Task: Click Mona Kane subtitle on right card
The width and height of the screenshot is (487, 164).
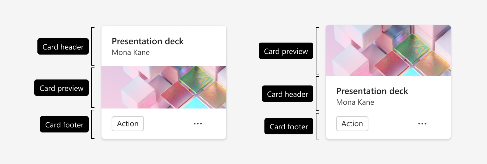Action: tap(355, 102)
